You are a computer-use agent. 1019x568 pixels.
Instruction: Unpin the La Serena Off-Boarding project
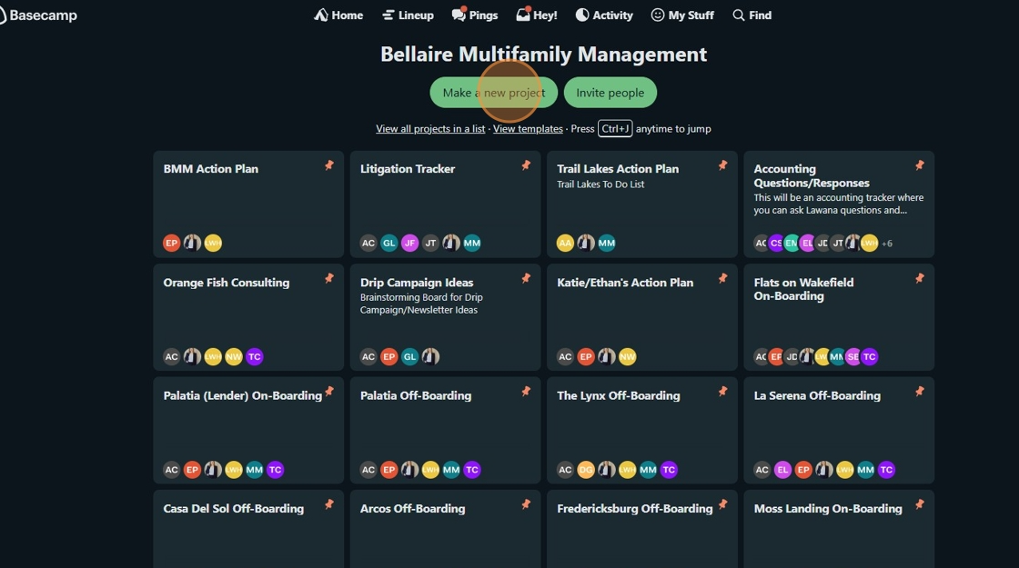pos(920,392)
